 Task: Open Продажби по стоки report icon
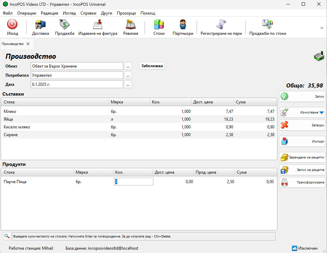coord(268,24)
